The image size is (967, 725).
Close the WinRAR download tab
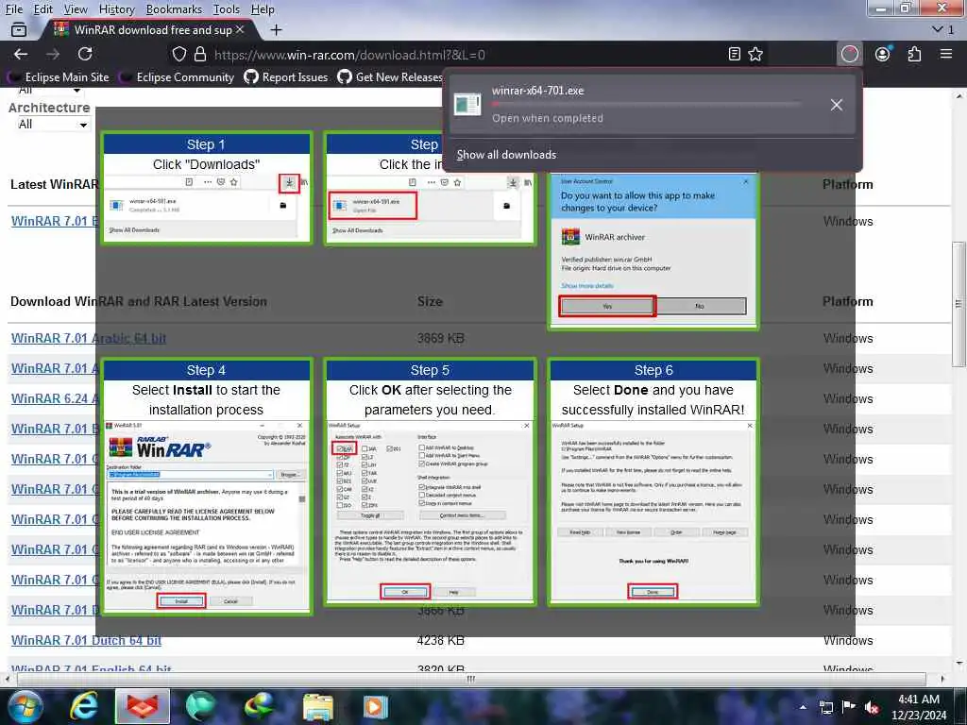tap(240, 29)
